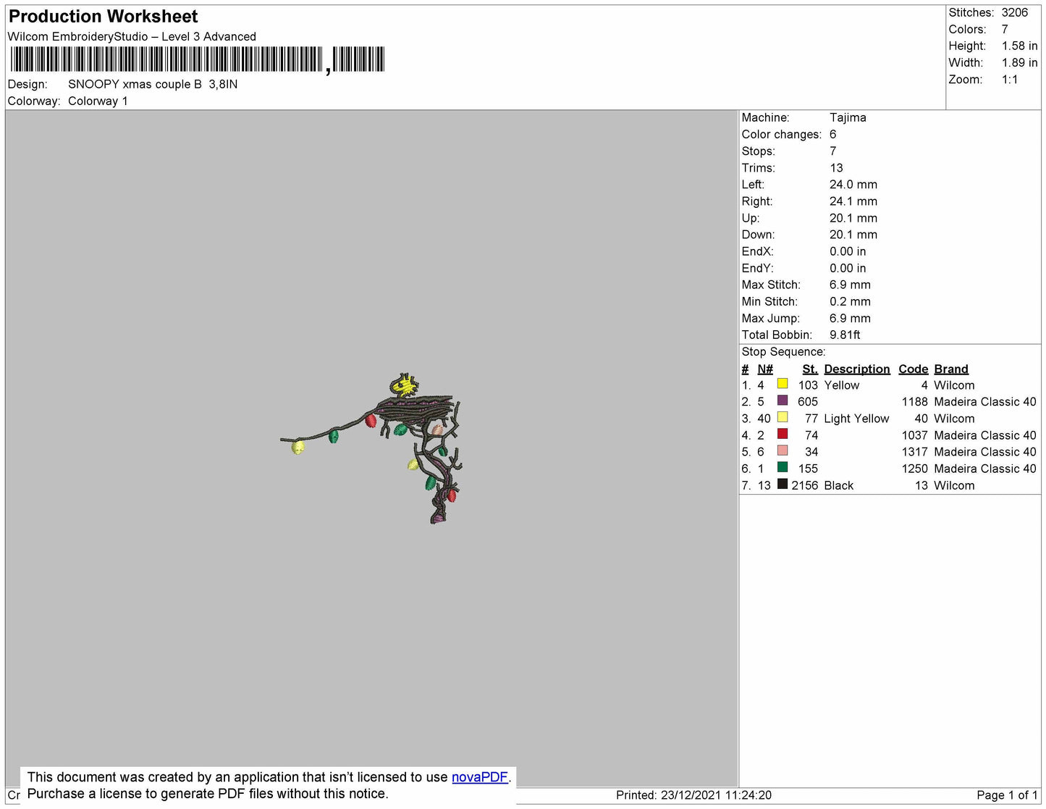Click the Stitches value 3206
Image resolution: width=1046 pixels, height=809 pixels.
[x=1015, y=12]
